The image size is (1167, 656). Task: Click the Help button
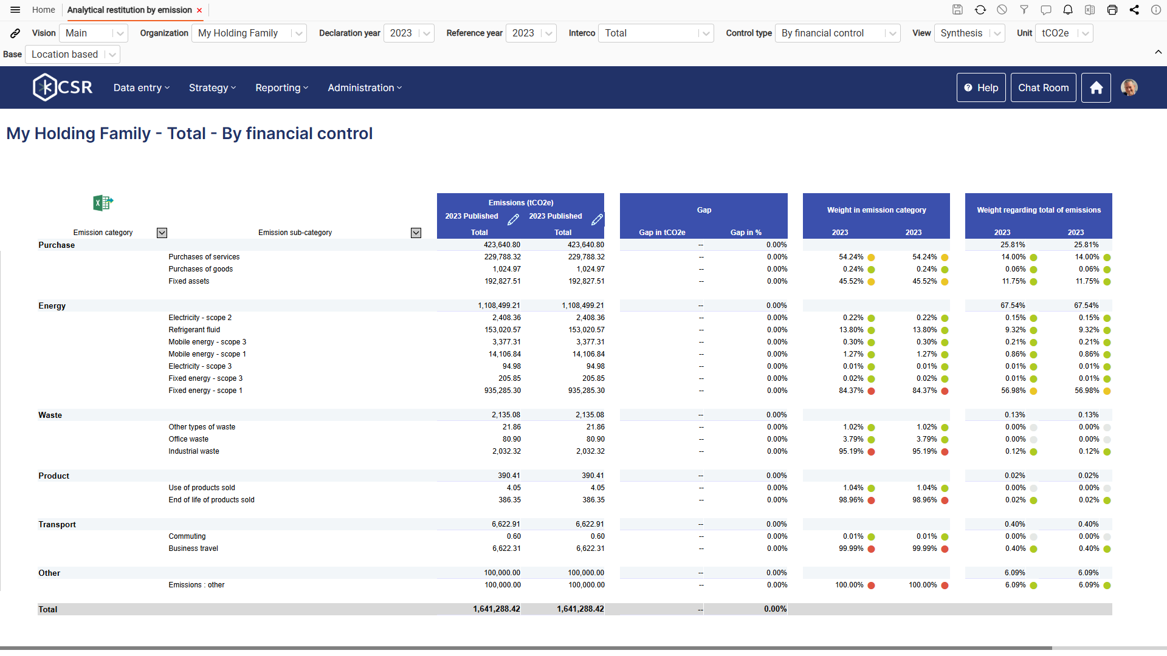(981, 87)
